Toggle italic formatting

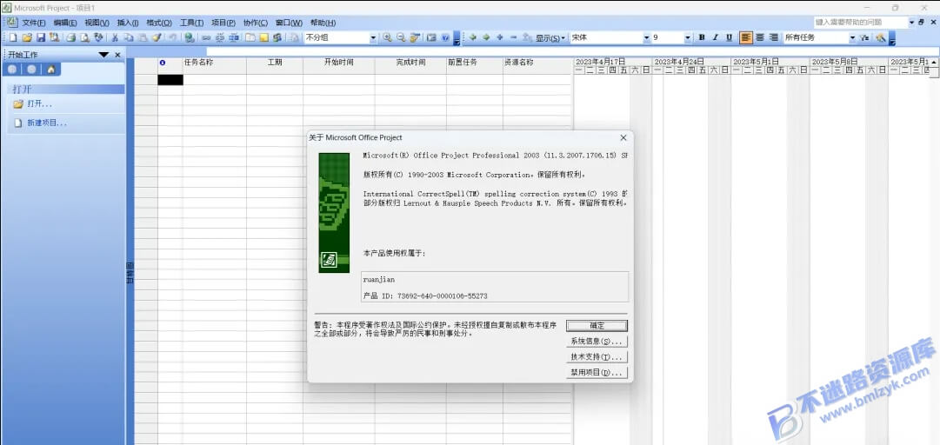coord(715,37)
